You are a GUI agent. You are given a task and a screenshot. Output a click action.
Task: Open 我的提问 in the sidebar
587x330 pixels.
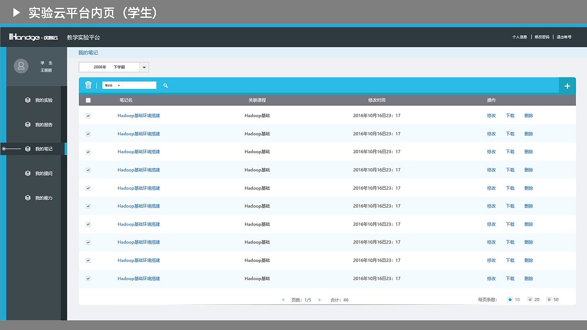(x=39, y=174)
